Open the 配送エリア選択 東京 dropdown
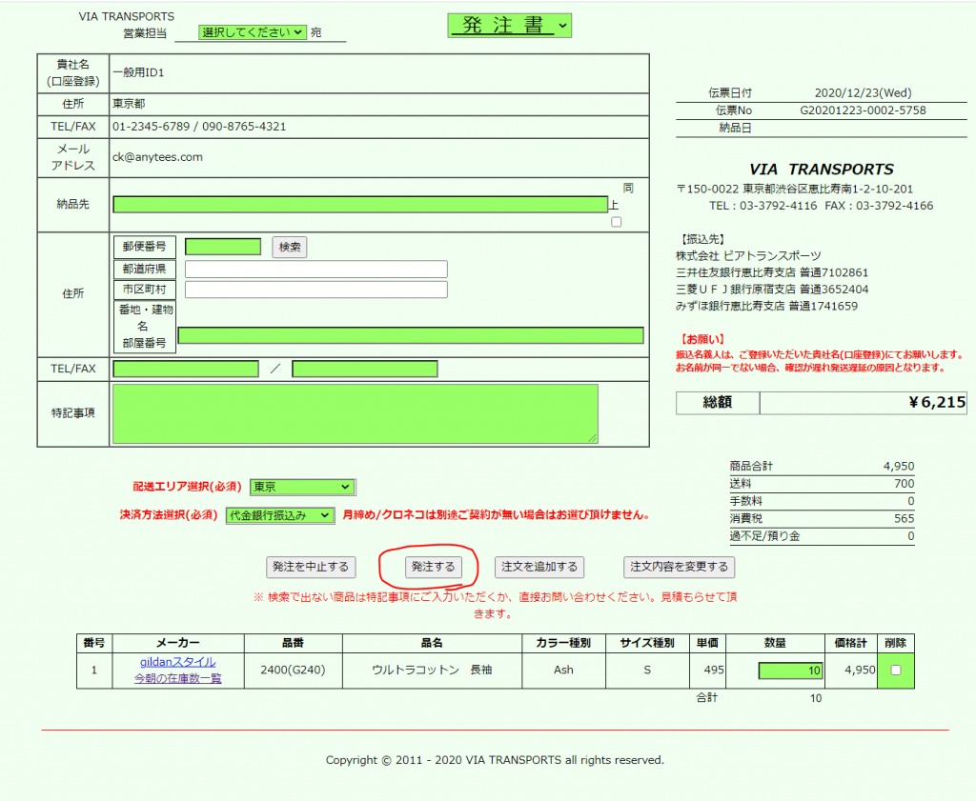976x801 pixels. tap(302, 487)
